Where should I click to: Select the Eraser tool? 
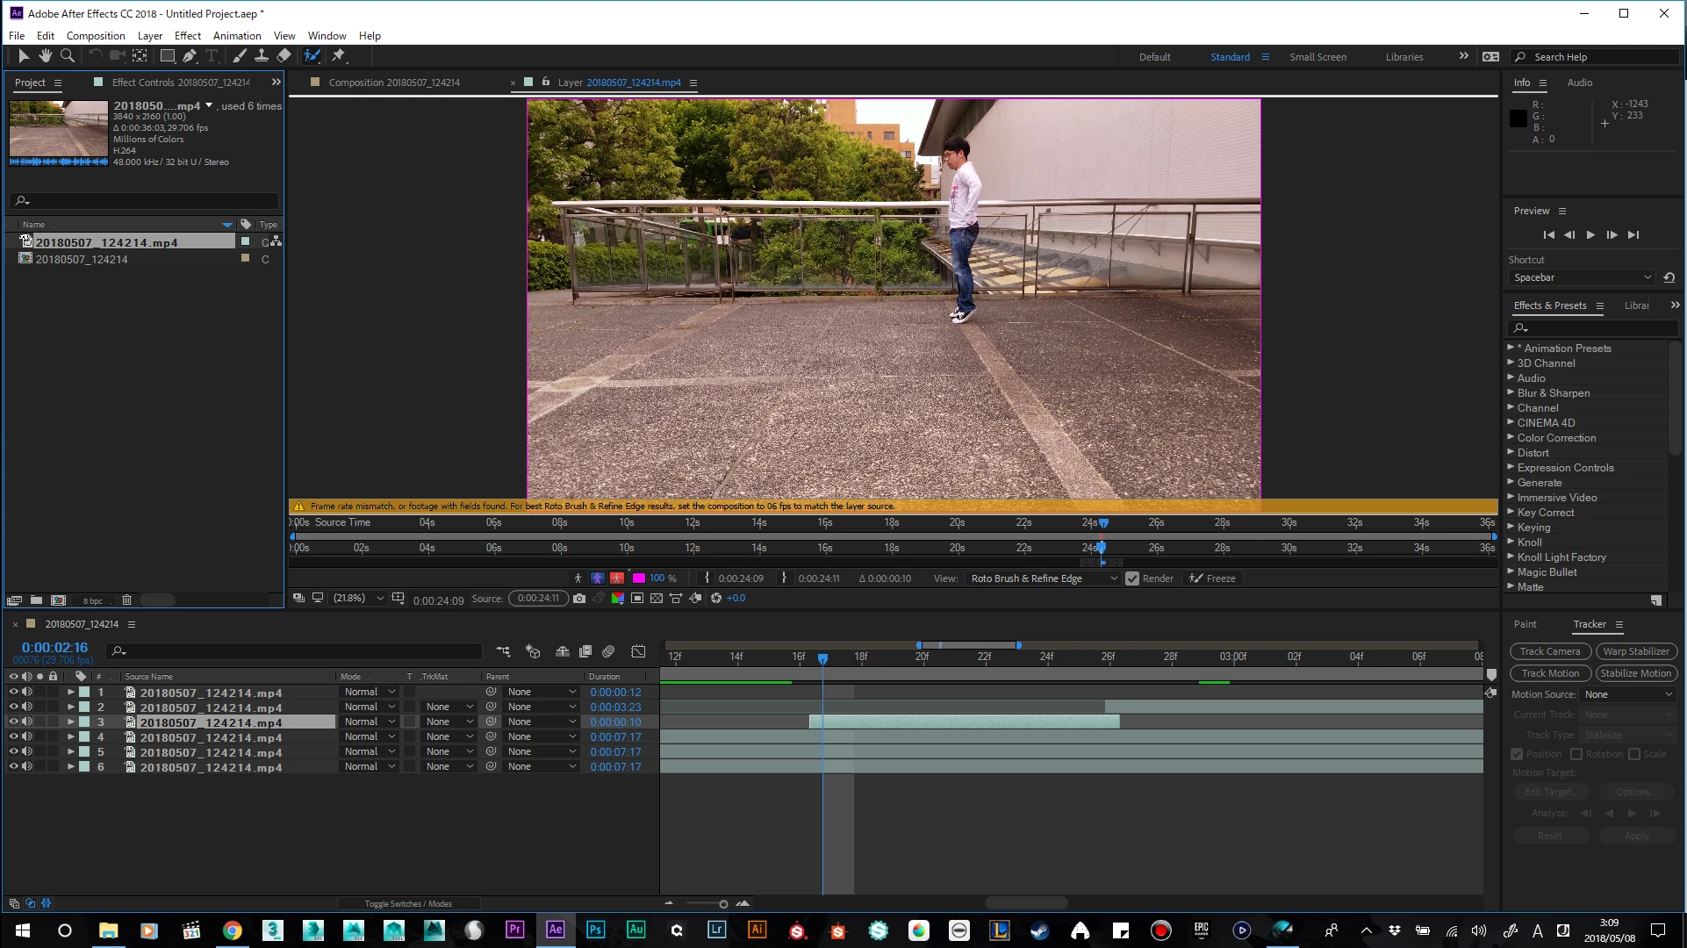coord(284,56)
